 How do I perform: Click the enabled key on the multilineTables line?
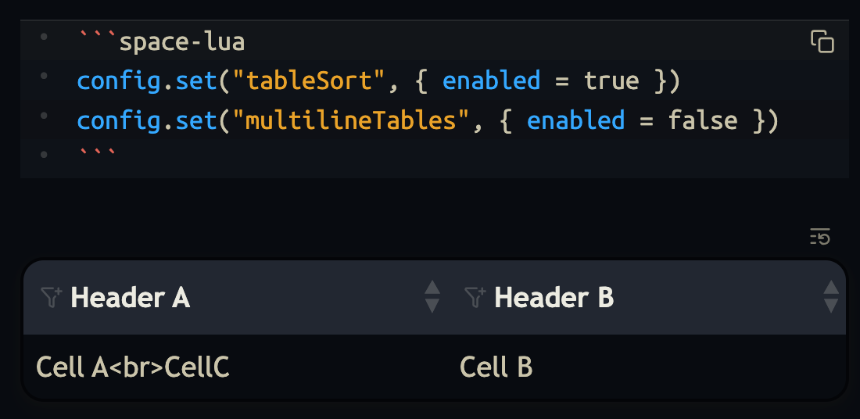point(575,120)
